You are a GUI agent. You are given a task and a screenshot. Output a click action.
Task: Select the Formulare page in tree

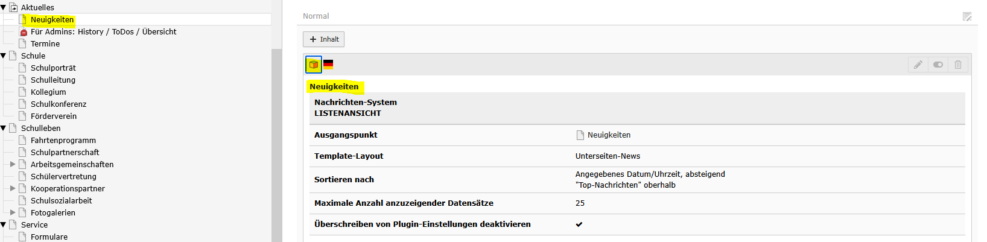[x=49, y=237]
